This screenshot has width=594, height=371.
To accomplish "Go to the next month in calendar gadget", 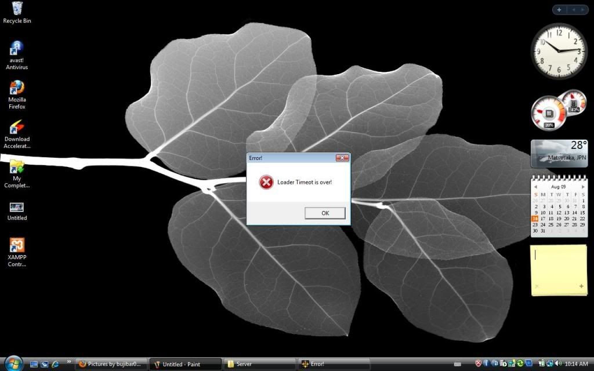I will point(582,187).
